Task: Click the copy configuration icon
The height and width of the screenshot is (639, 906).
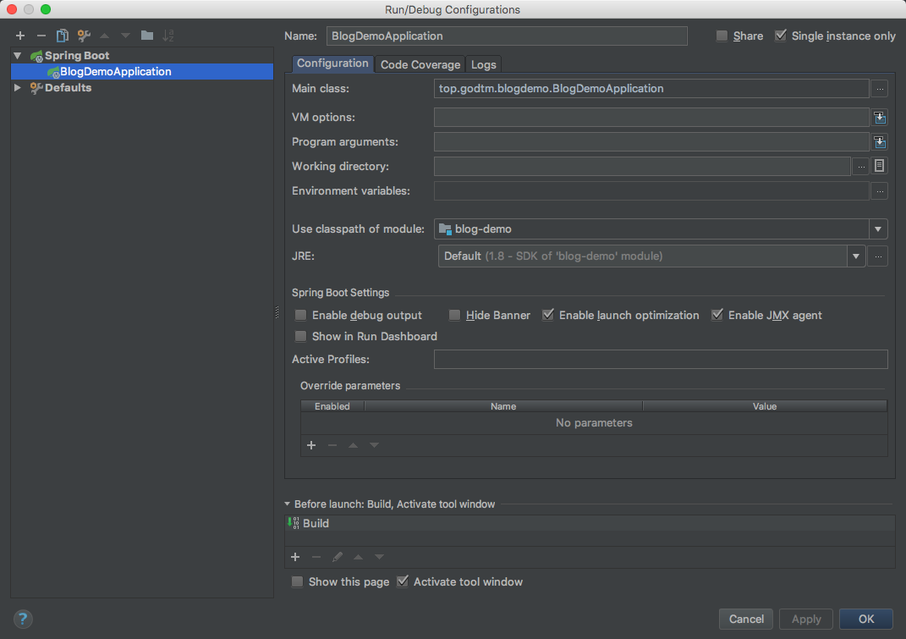Action: click(x=62, y=36)
